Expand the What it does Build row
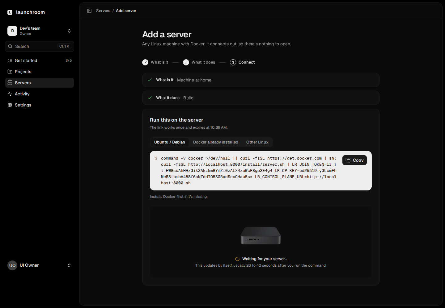 (261, 98)
